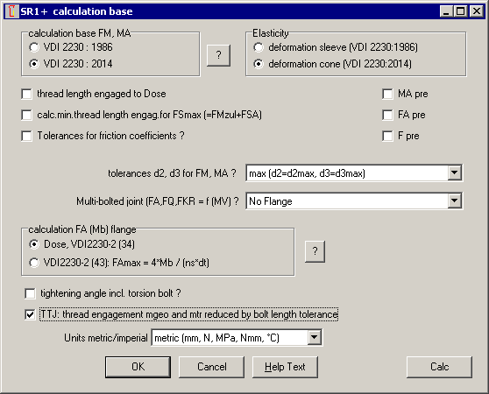
Task: Click the question mark beside FA flange calculation
Action: click(315, 251)
